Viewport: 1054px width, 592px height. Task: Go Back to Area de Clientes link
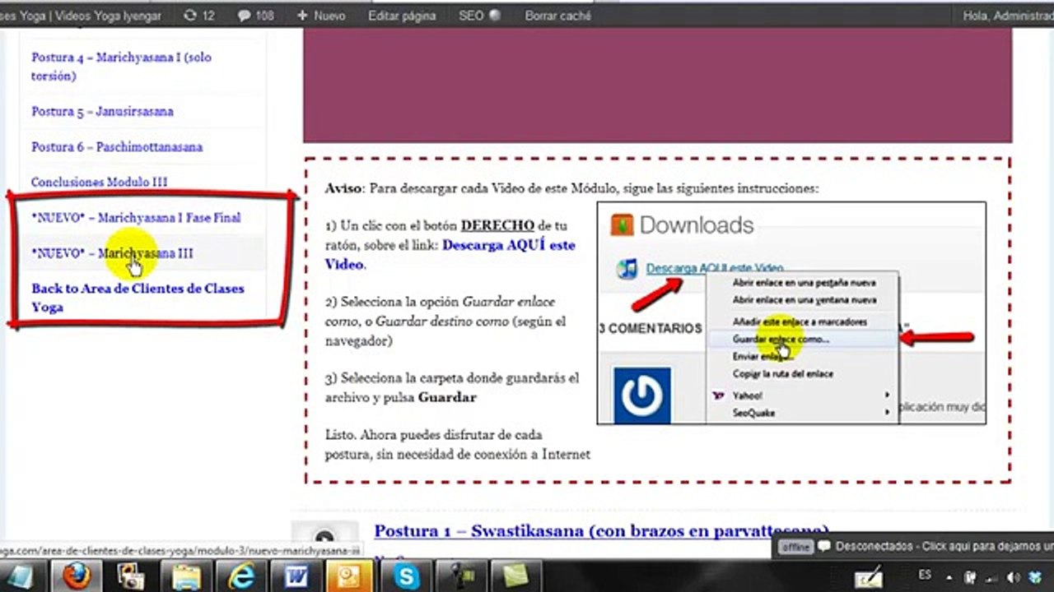[138, 298]
